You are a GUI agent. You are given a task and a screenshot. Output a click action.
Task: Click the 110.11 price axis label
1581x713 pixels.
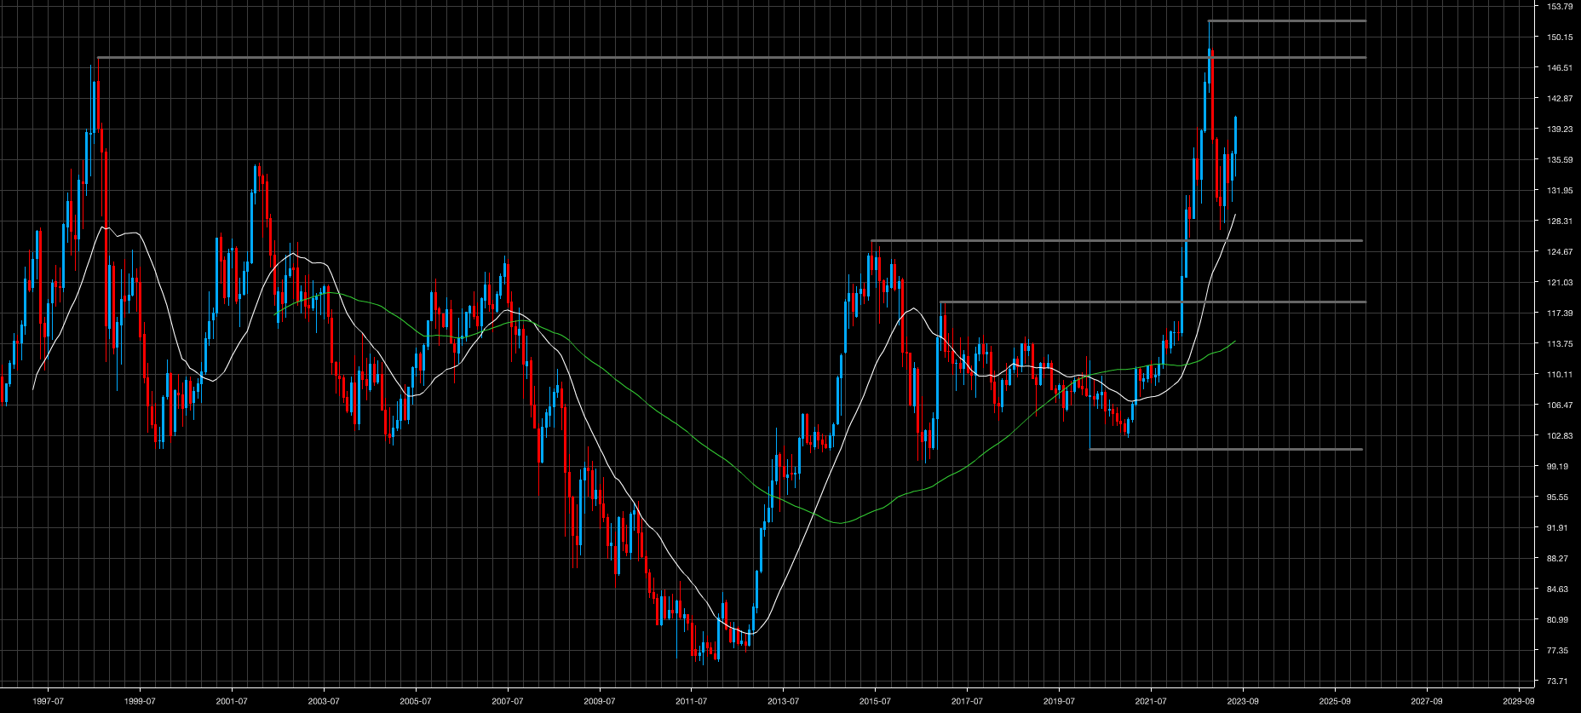point(1560,375)
